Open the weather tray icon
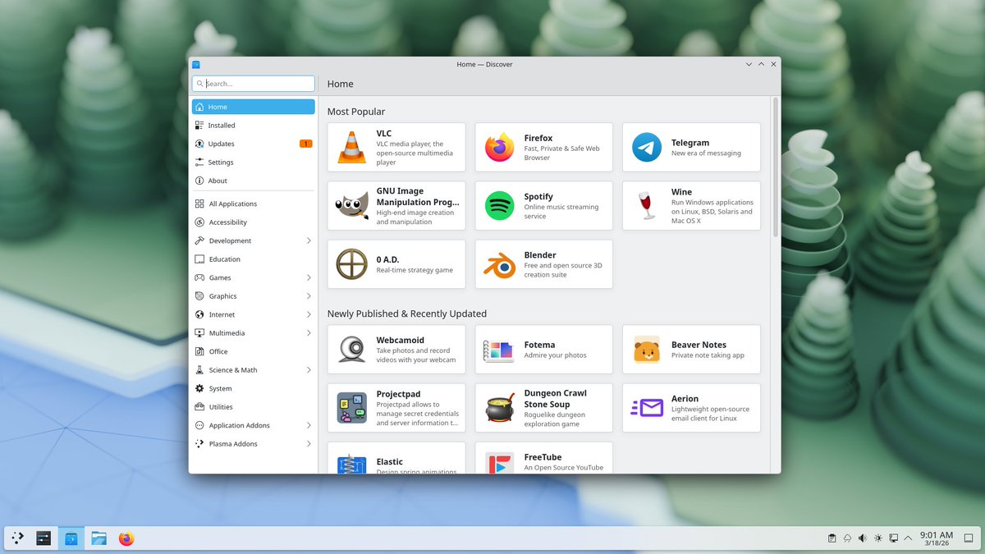 click(x=847, y=538)
